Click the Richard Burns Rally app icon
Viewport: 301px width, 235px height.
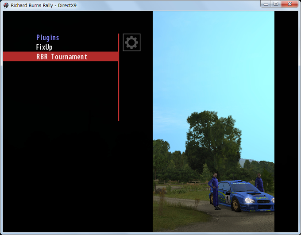[x=6, y=5]
